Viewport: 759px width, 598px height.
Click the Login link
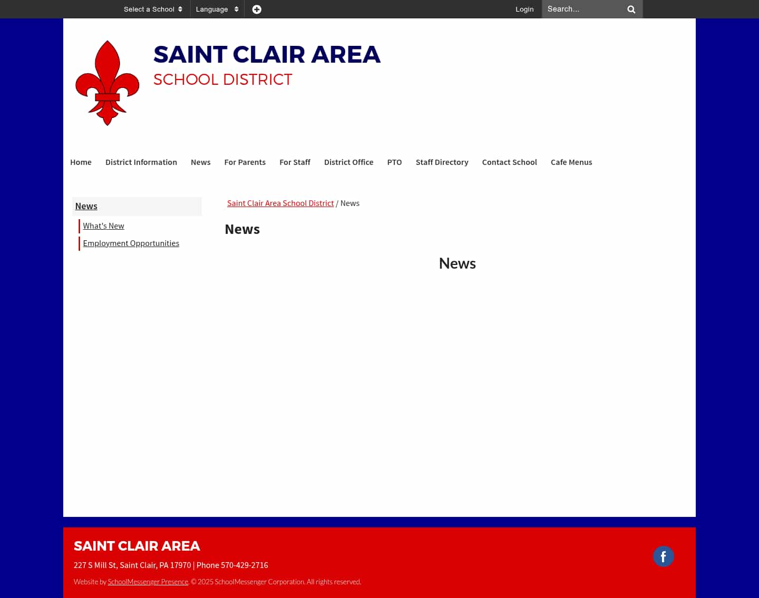524,9
